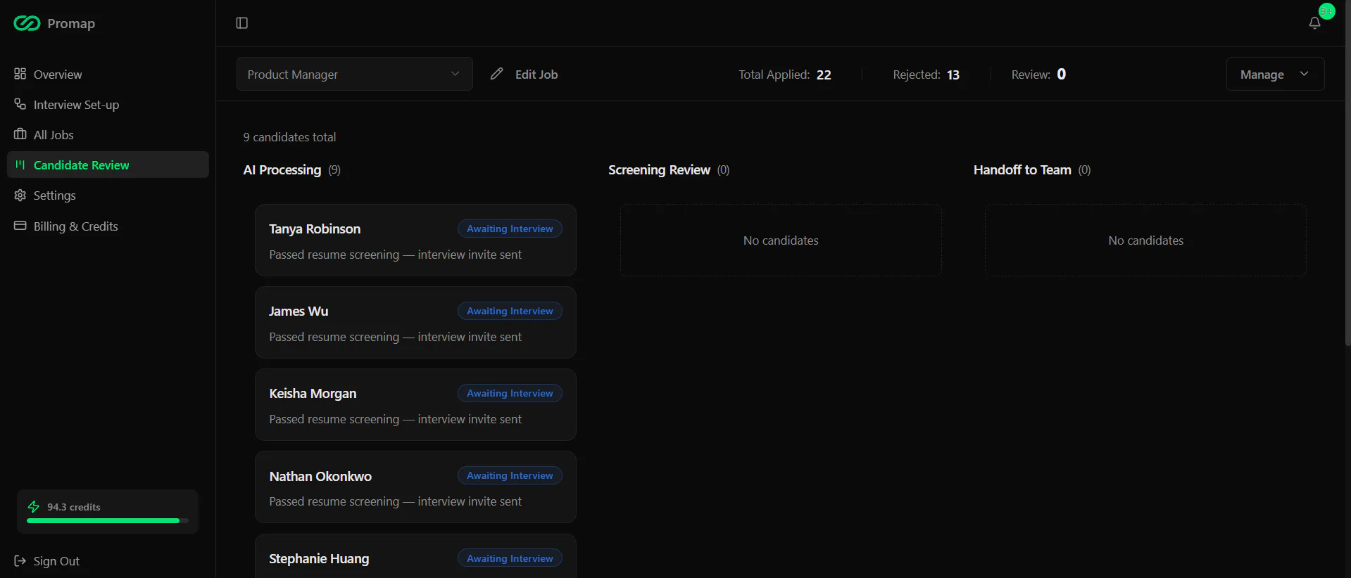Click the Edit Job label
The height and width of the screenshot is (578, 1351).
coord(536,74)
